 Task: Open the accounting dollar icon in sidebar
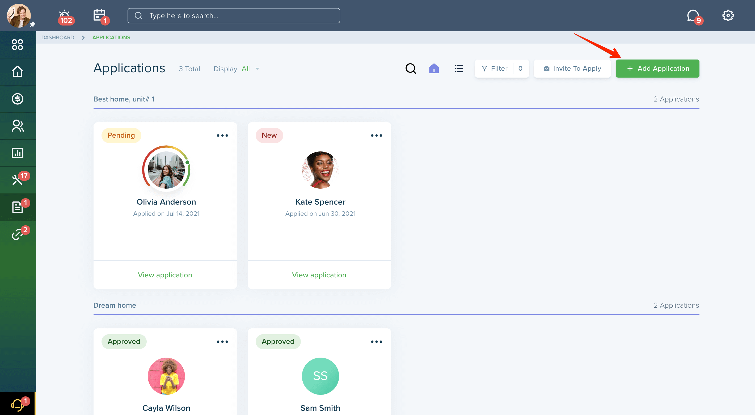(x=18, y=99)
